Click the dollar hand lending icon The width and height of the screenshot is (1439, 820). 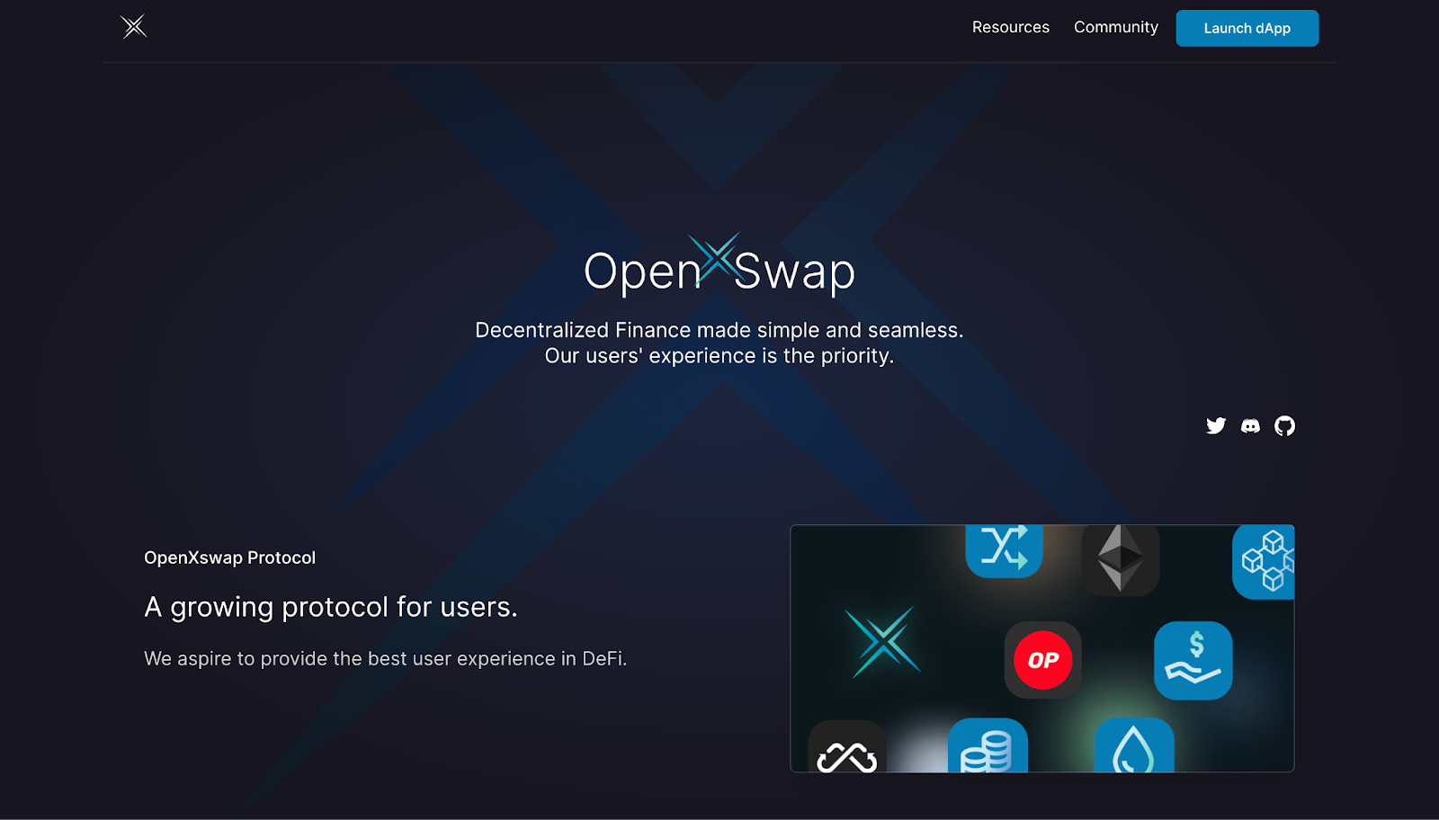1193,660
